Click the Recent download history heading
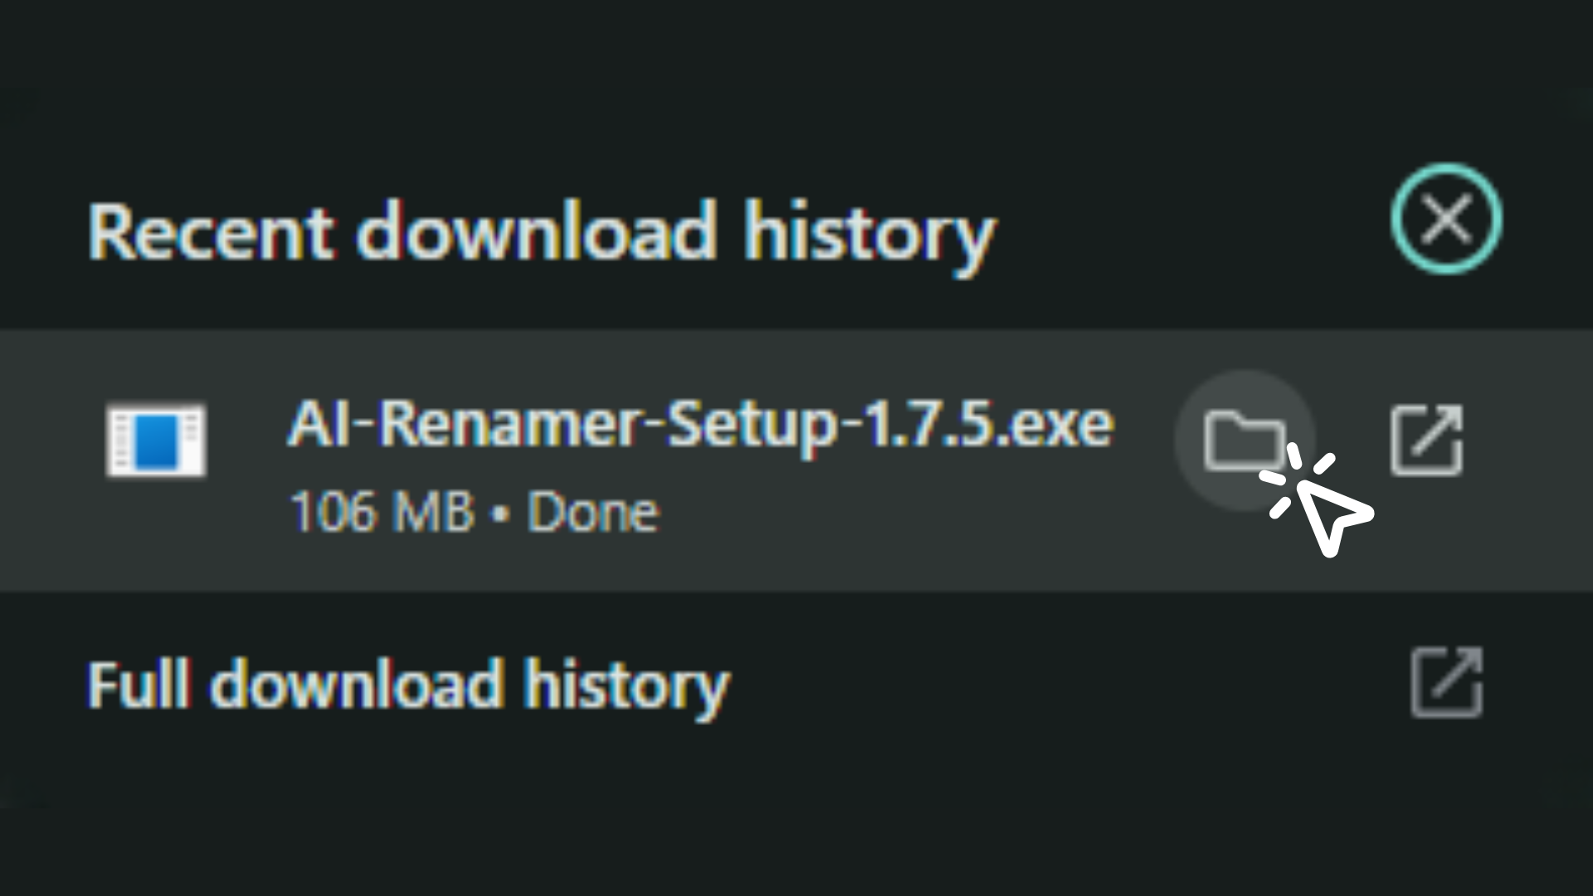 pos(543,232)
